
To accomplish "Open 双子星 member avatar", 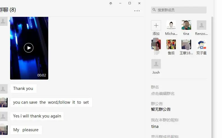I will point(202,44).
